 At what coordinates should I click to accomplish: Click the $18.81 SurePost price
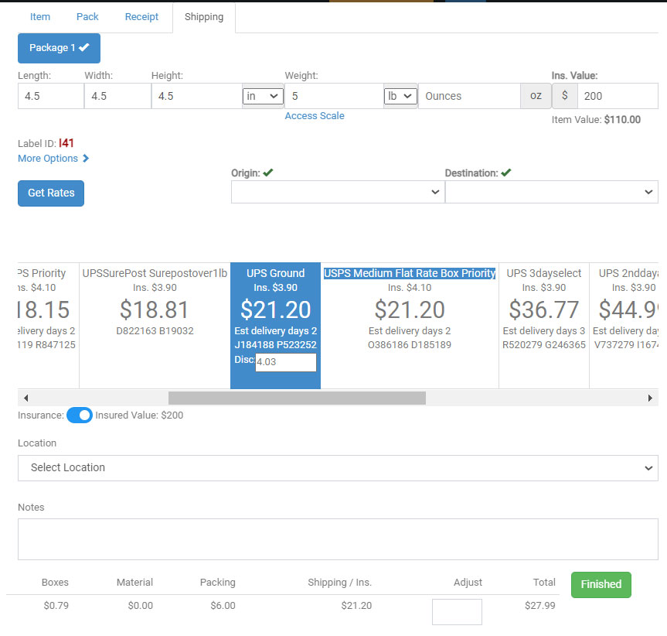tap(154, 309)
